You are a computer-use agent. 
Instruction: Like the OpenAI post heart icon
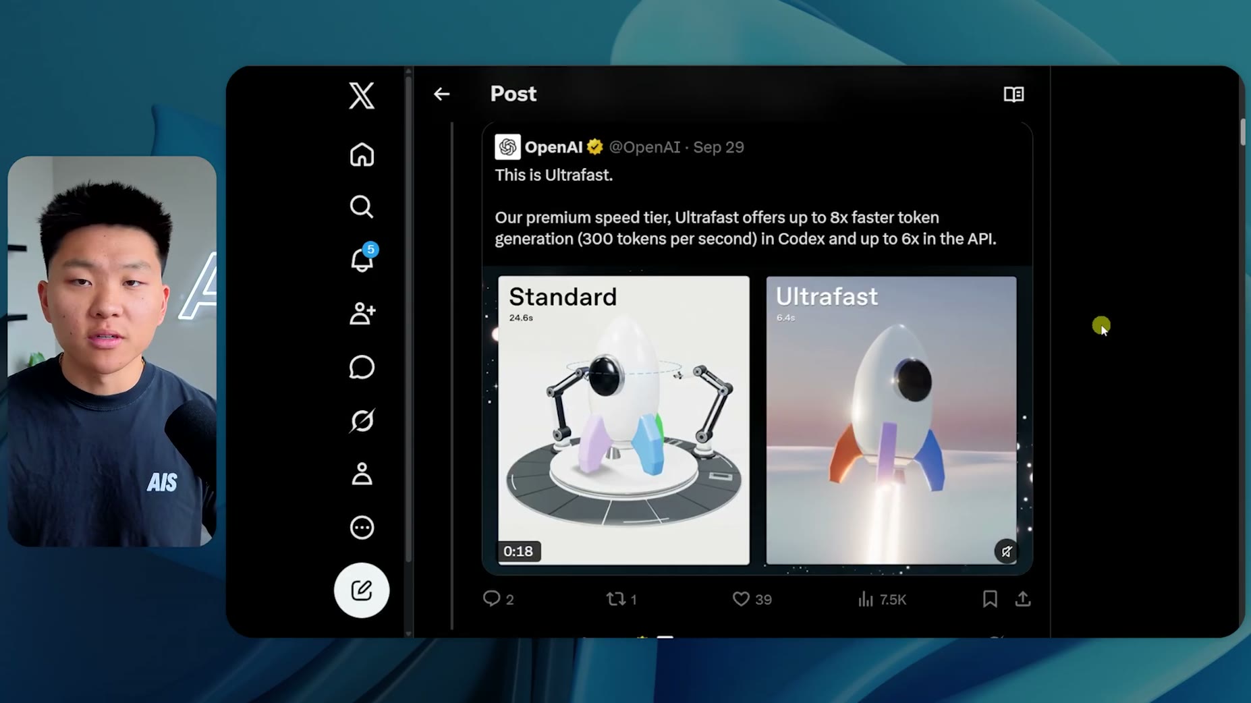pos(741,599)
